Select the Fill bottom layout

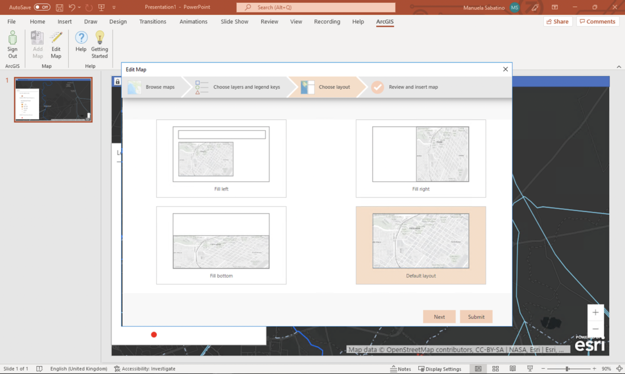221,245
